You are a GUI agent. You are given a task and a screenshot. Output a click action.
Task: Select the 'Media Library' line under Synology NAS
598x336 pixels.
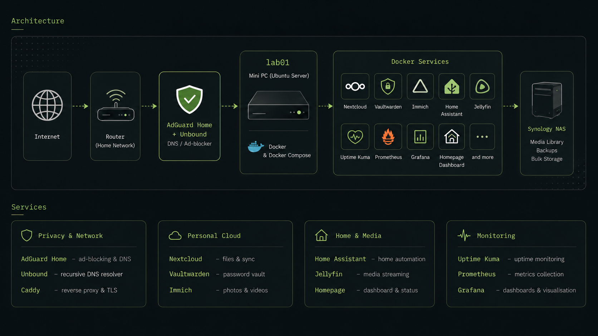click(547, 142)
